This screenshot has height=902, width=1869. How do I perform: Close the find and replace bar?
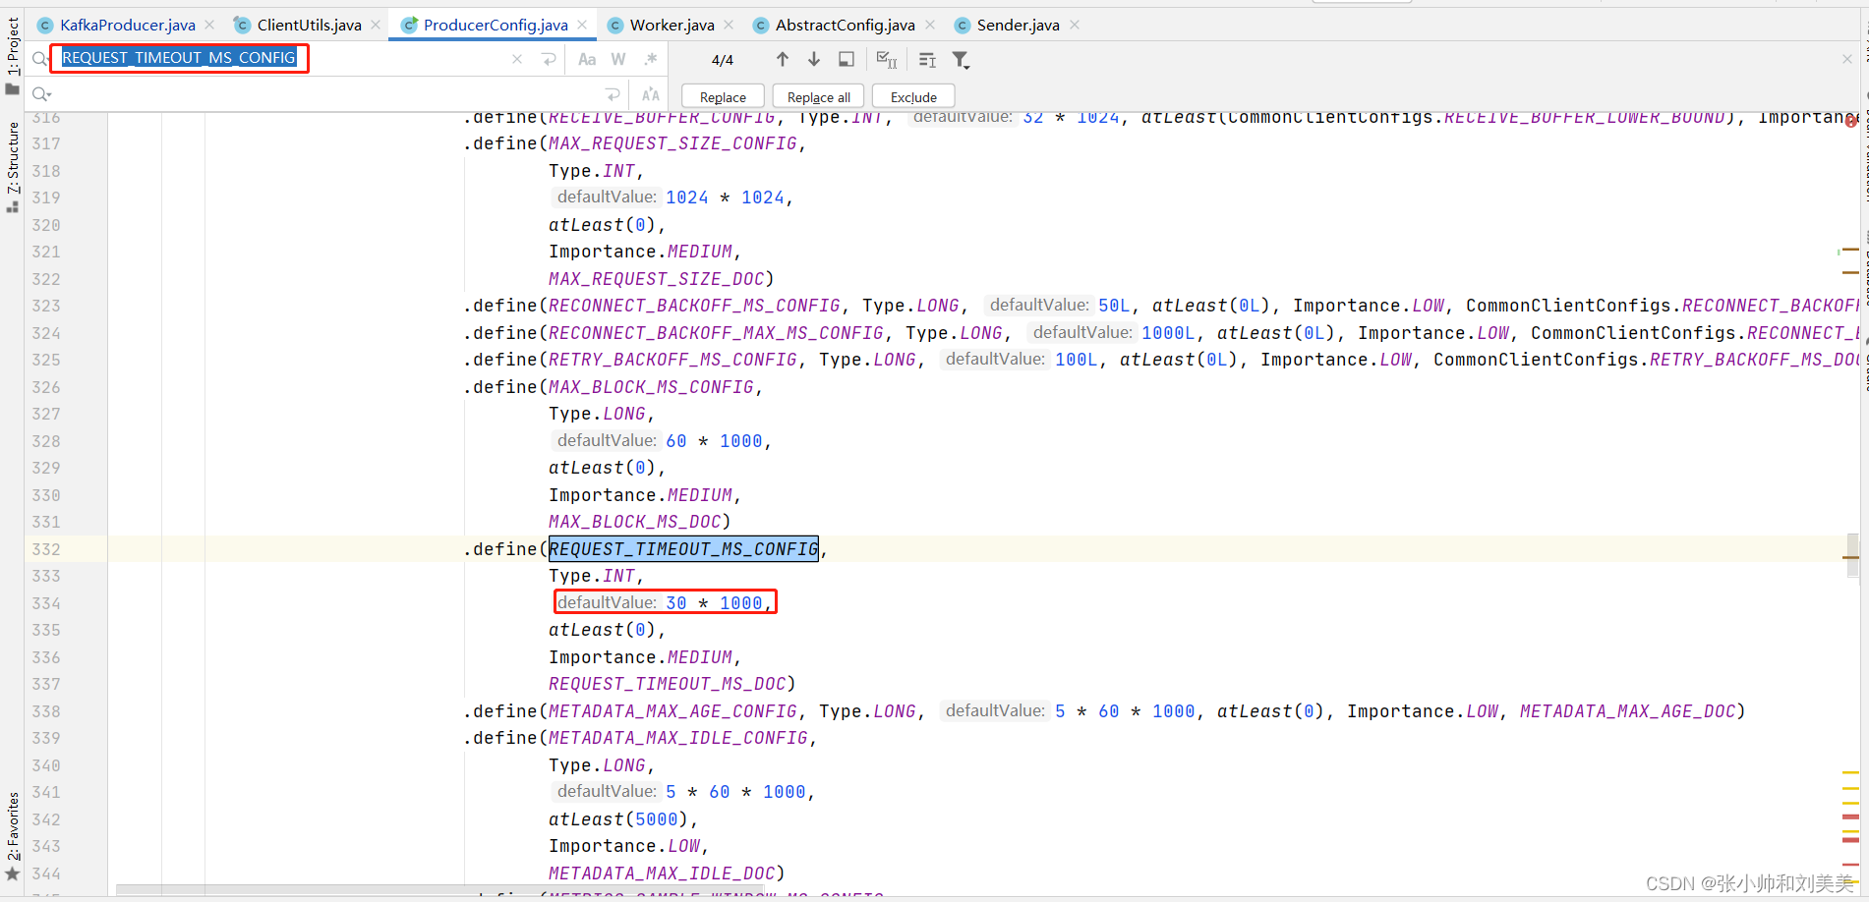[x=1847, y=59]
